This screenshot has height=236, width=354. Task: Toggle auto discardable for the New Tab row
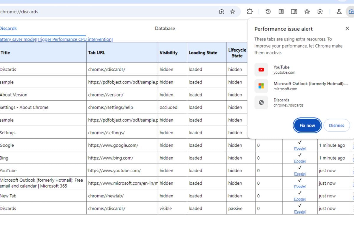tap(300, 199)
